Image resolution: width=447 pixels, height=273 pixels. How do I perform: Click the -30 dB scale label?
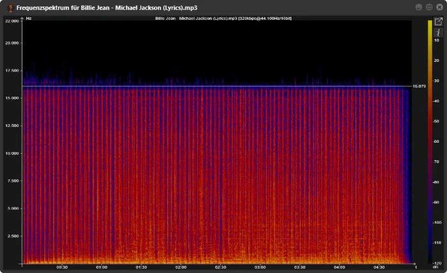[x=436, y=81]
